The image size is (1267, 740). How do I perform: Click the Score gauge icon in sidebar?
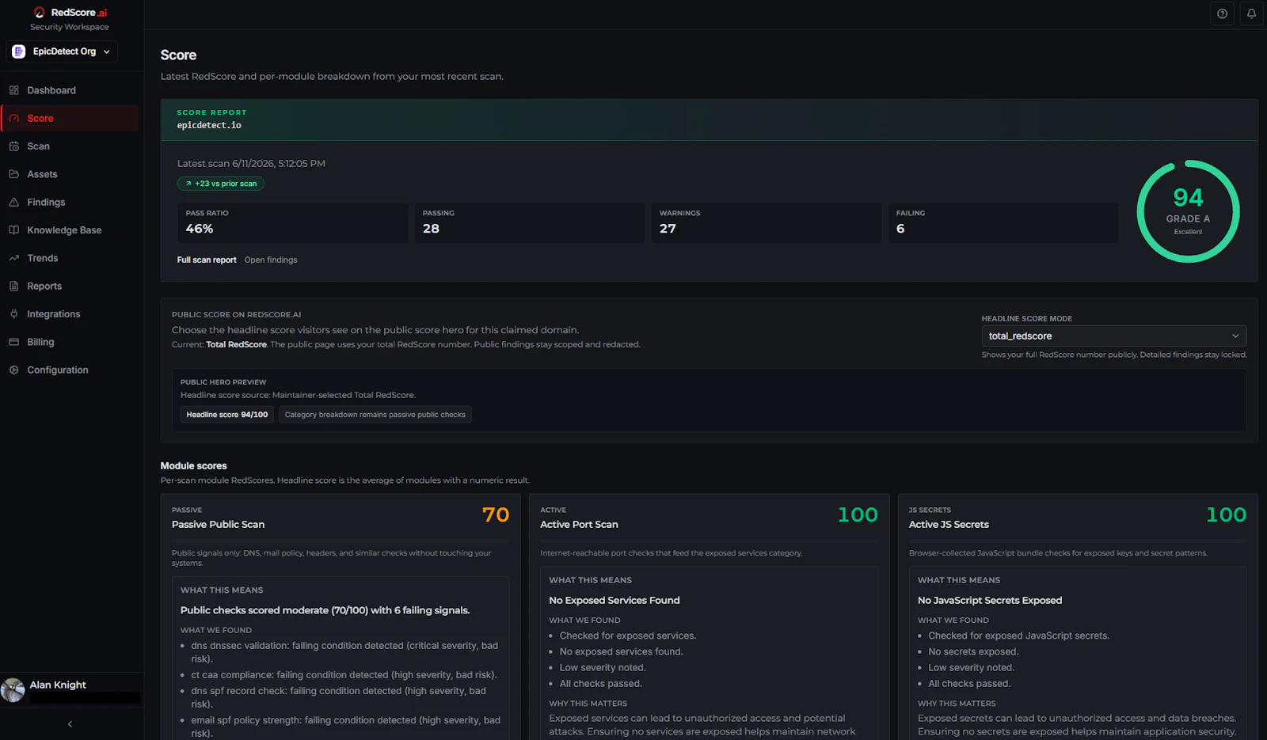14,118
